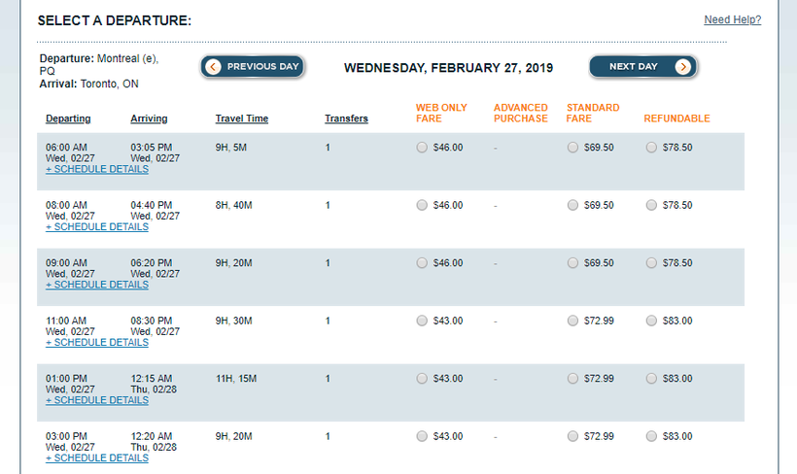Screen dimensions: 797x474
Task: Select $78.50 refundable fare for 06:00 AM departure
Action: (x=650, y=148)
